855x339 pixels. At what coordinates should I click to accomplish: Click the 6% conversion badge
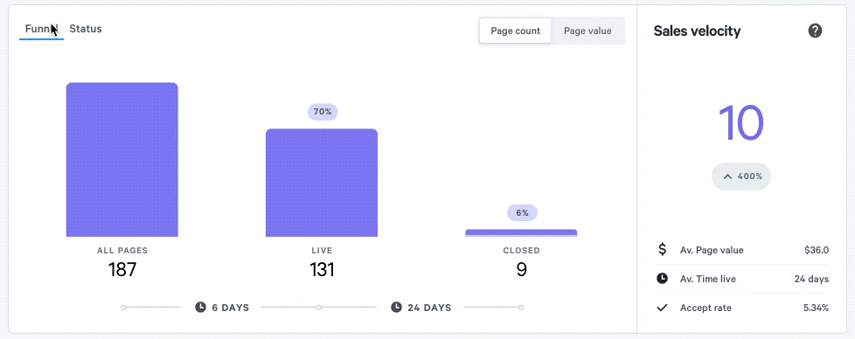522,213
